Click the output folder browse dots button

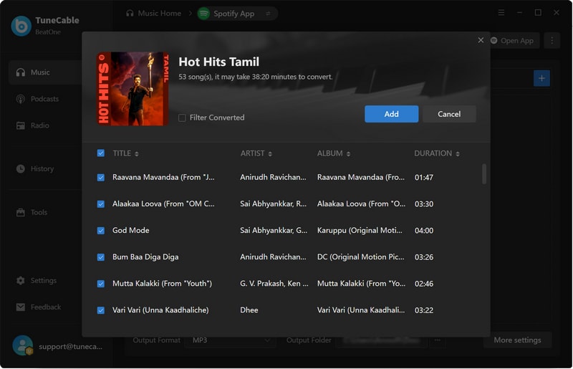(x=438, y=340)
